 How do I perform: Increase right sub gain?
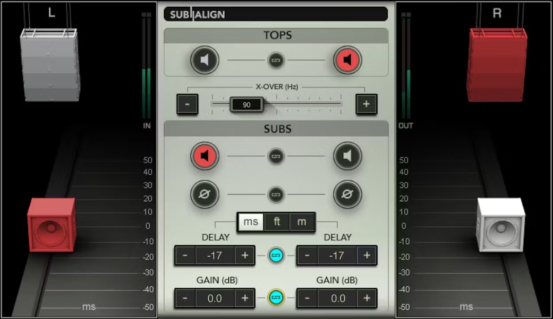click(366, 298)
